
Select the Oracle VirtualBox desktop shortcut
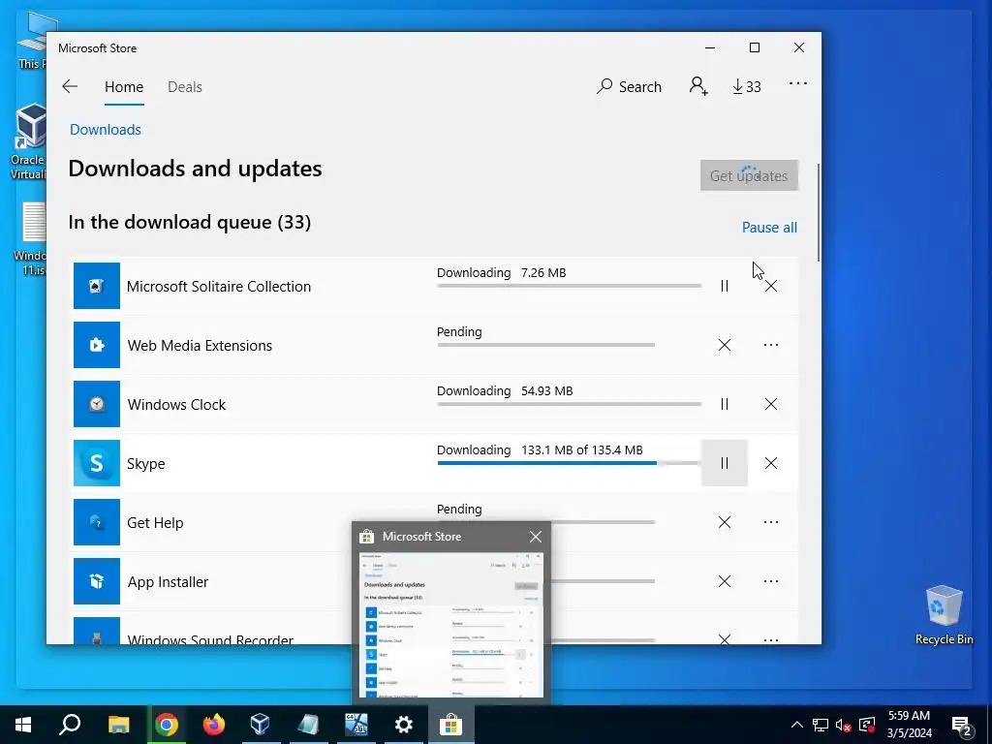[x=28, y=141]
